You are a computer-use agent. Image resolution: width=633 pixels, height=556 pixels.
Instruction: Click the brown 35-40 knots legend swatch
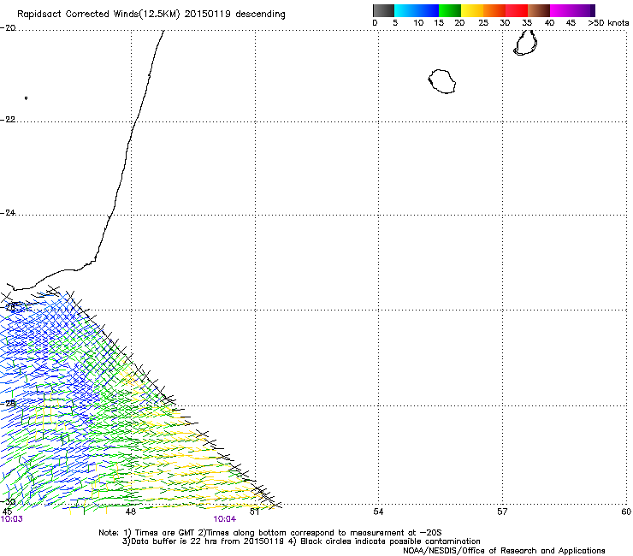tap(539, 10)
